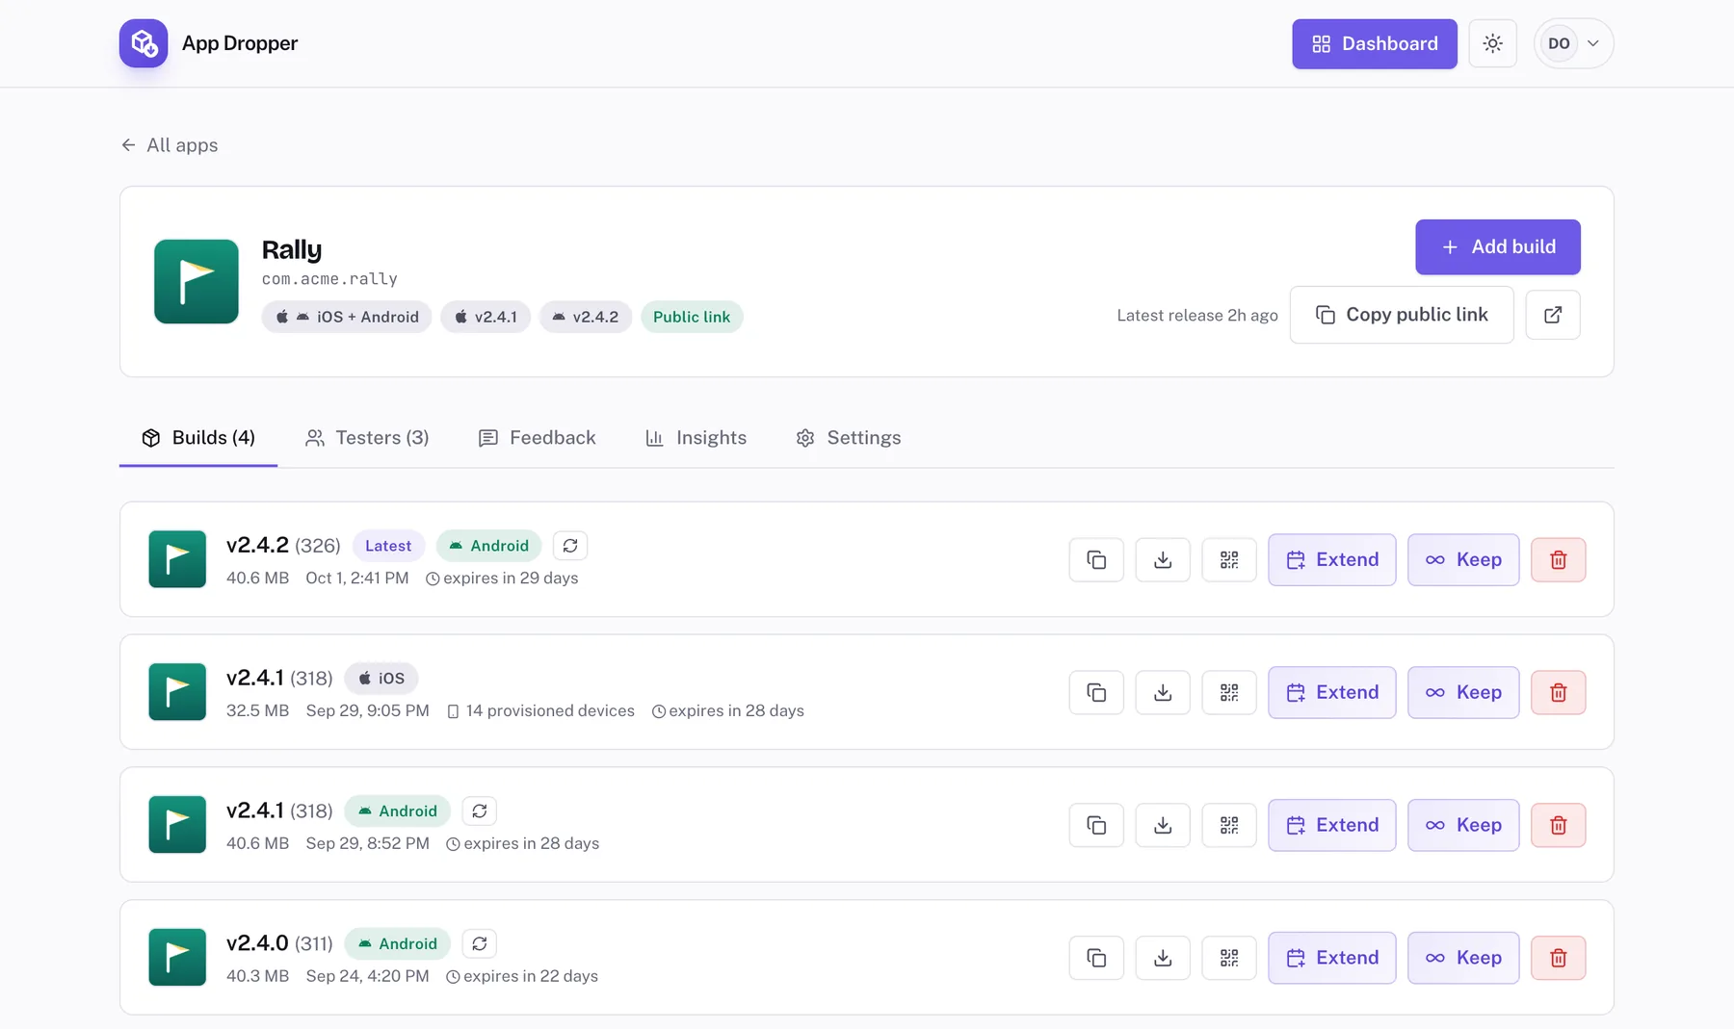Download the v2.4.2 (326) build
The height and width of the screenshot is (1029, 1734).
[x=1163, y=559]
